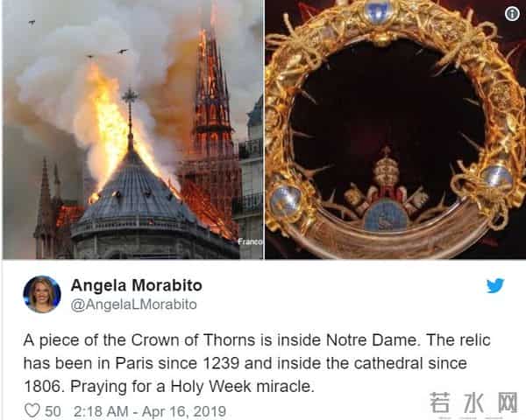Click the Chinese watermark at bottom right
This screenshot has height=420, width=526.
tap(473, 402)
